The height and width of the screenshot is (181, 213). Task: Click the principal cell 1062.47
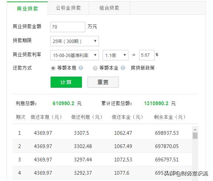123,133
